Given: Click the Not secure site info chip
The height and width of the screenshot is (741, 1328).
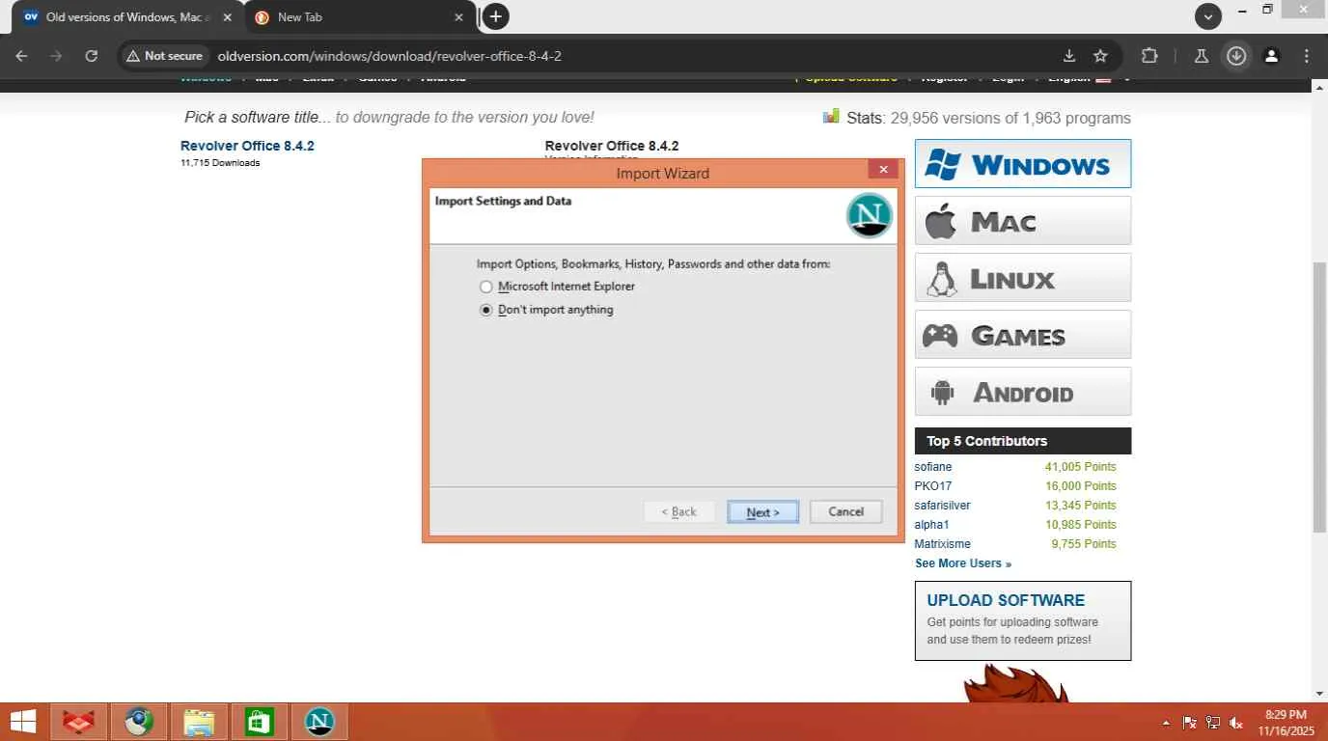Looking at the screenshot, I should coord(164,56).
